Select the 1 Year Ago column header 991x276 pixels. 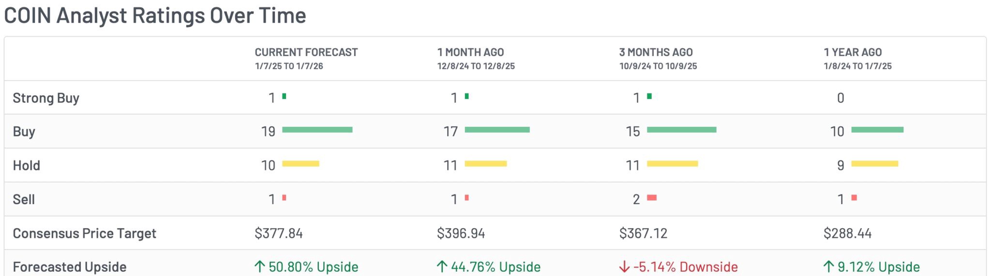(853, 52)
